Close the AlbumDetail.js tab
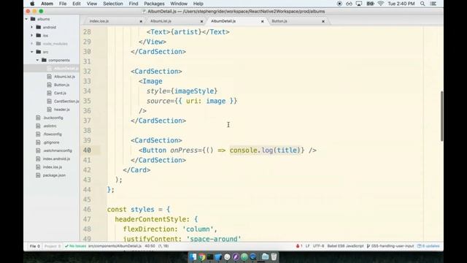This screenshot has height=263, width=467. point(263,21)
